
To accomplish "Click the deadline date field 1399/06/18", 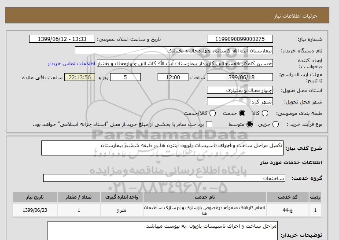I will [240, 77].
